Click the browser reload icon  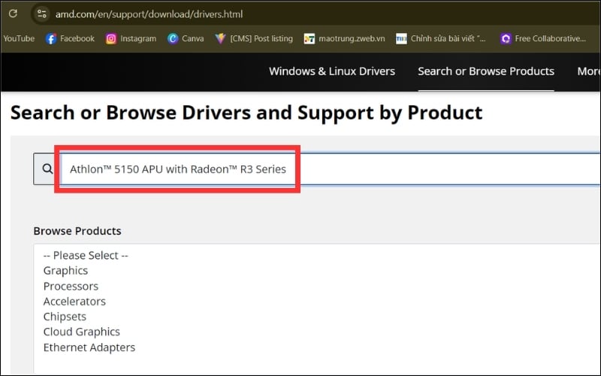pyautogui.click(x=13, y=14)
